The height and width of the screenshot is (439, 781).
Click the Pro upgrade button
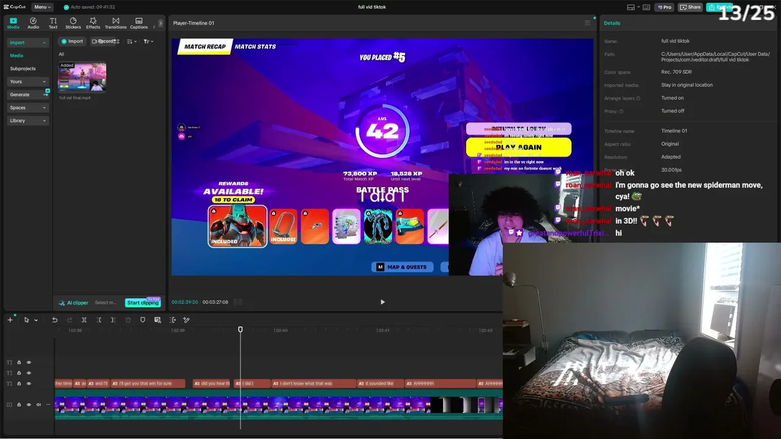click(664, 7)
